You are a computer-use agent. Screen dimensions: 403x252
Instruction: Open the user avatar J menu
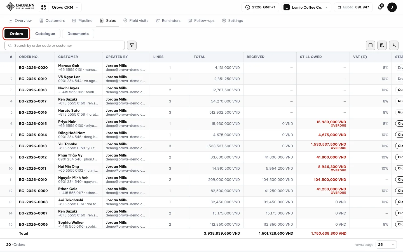392,7
